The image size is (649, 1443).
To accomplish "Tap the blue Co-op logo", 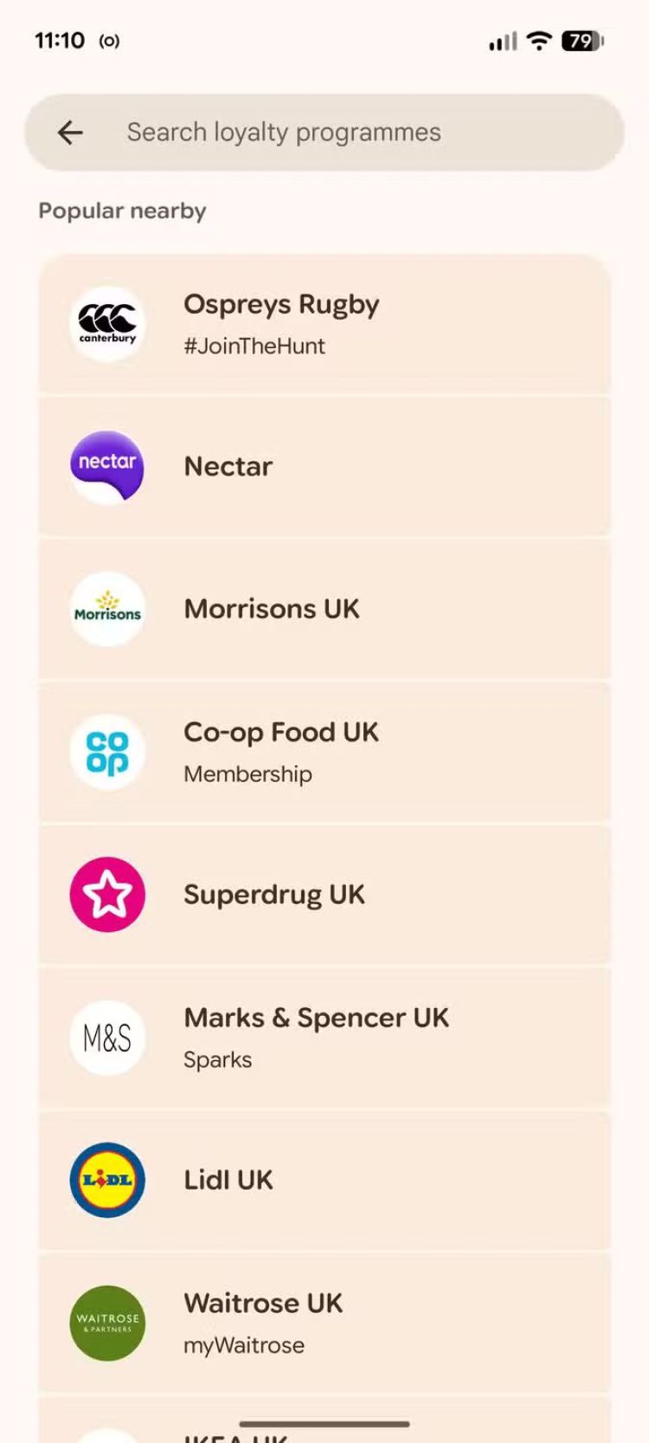I will 107,753.
